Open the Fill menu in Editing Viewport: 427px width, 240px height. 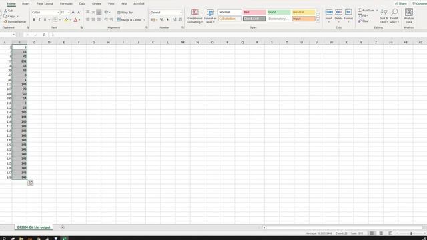[x=362, y=16]
